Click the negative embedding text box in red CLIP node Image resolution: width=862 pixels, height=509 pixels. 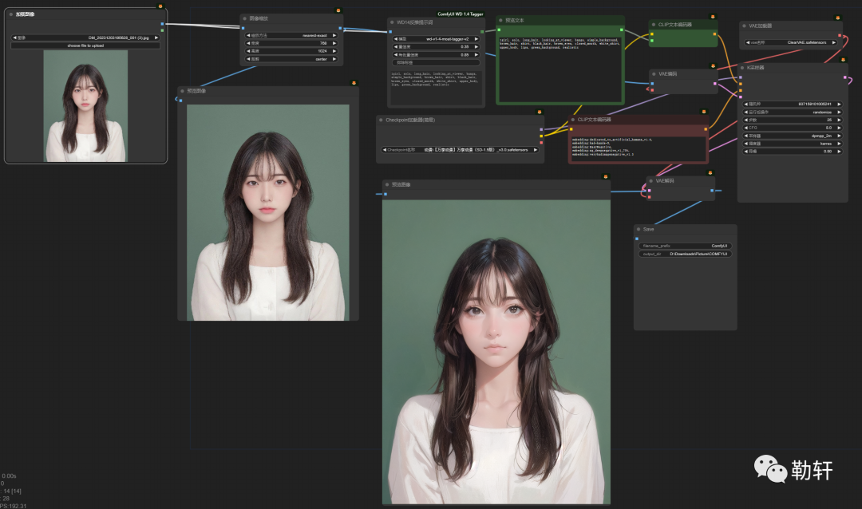pos(638,148)
